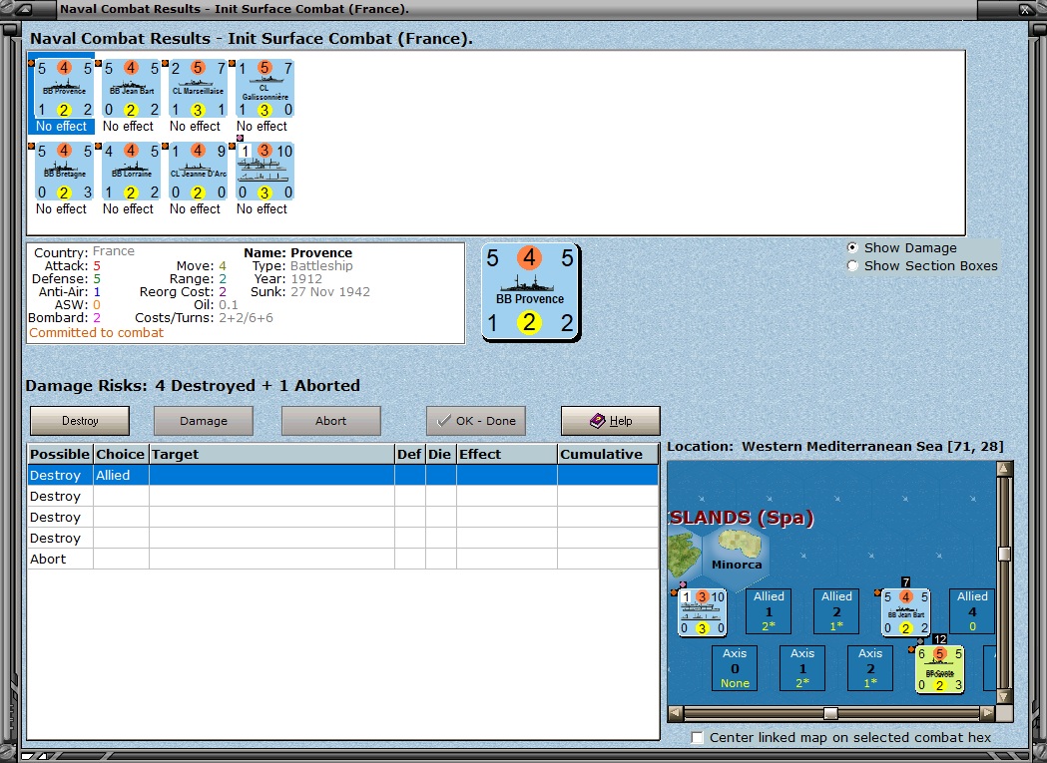Viewport: 1047px width, 763px height.
Task: Enable the Show Damage radio option
Action: tap(852, 247)
